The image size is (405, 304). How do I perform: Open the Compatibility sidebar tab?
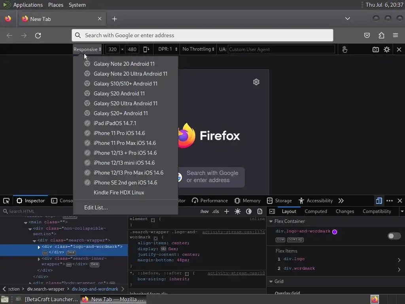coord(377,211)
